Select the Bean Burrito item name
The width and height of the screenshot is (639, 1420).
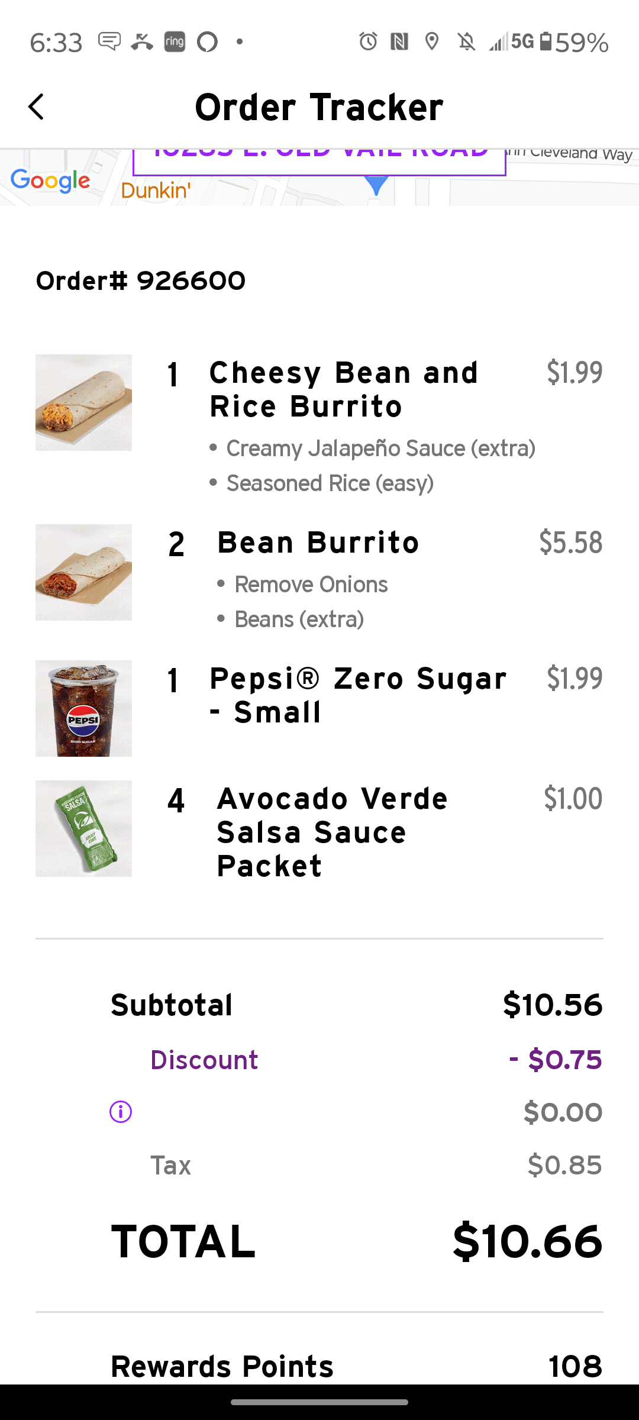pos(318,543)
